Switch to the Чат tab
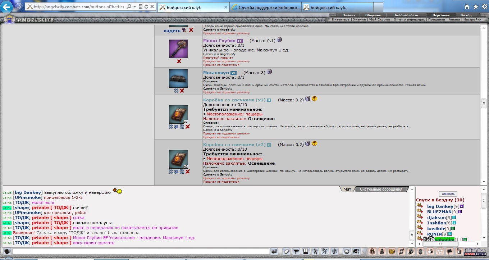Viewport: 489px width, 260px height. point(347,189)
